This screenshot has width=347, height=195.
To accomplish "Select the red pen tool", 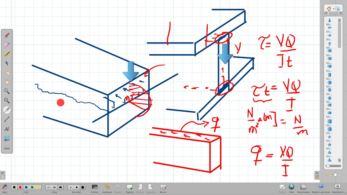I will 7,35.
